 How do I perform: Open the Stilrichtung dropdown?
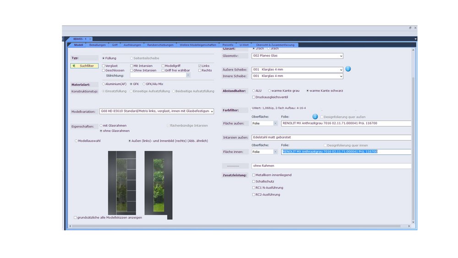click(x=188, y=76)
